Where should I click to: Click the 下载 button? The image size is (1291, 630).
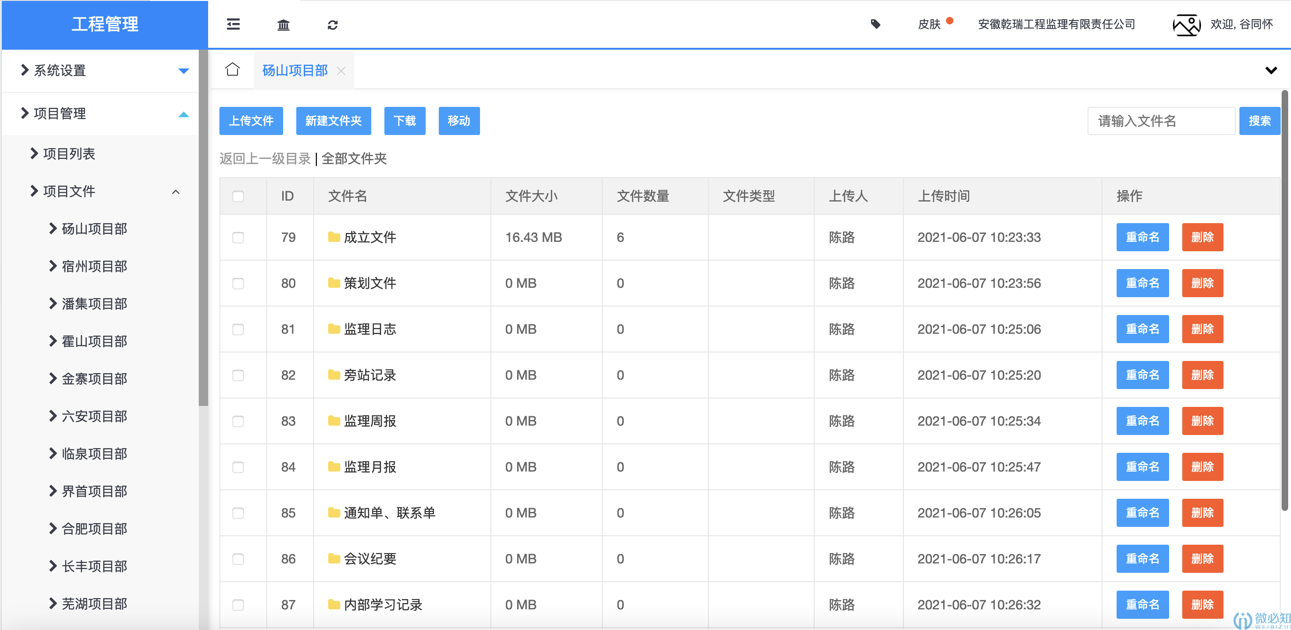pos(405,121)
